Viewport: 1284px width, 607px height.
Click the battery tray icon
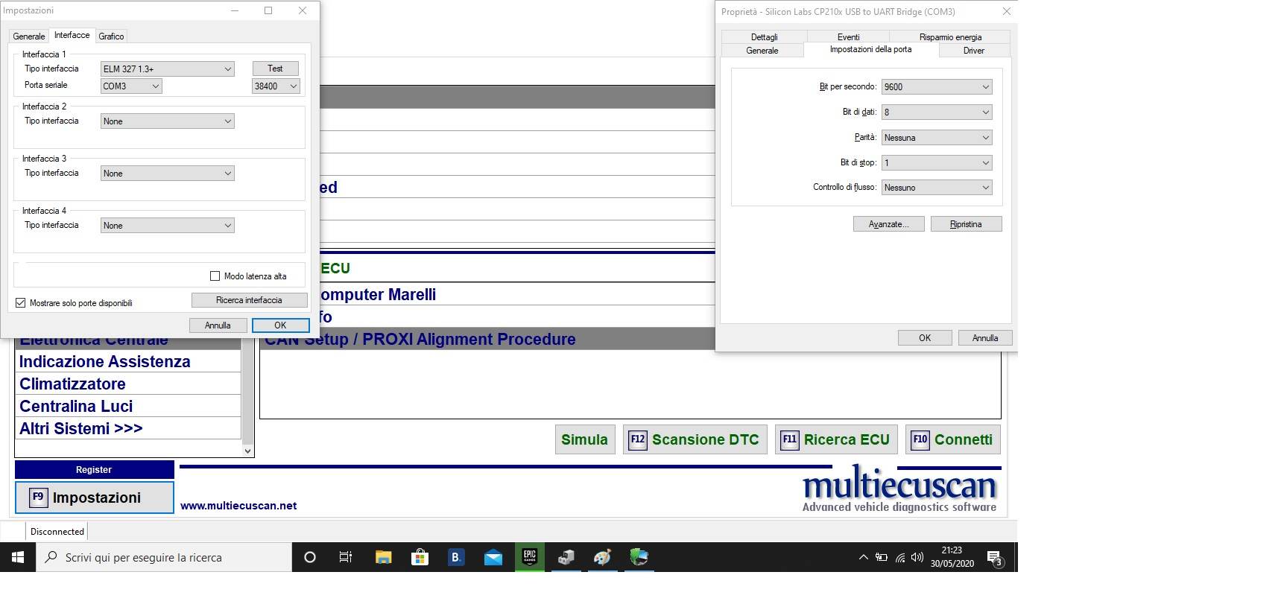881,557
